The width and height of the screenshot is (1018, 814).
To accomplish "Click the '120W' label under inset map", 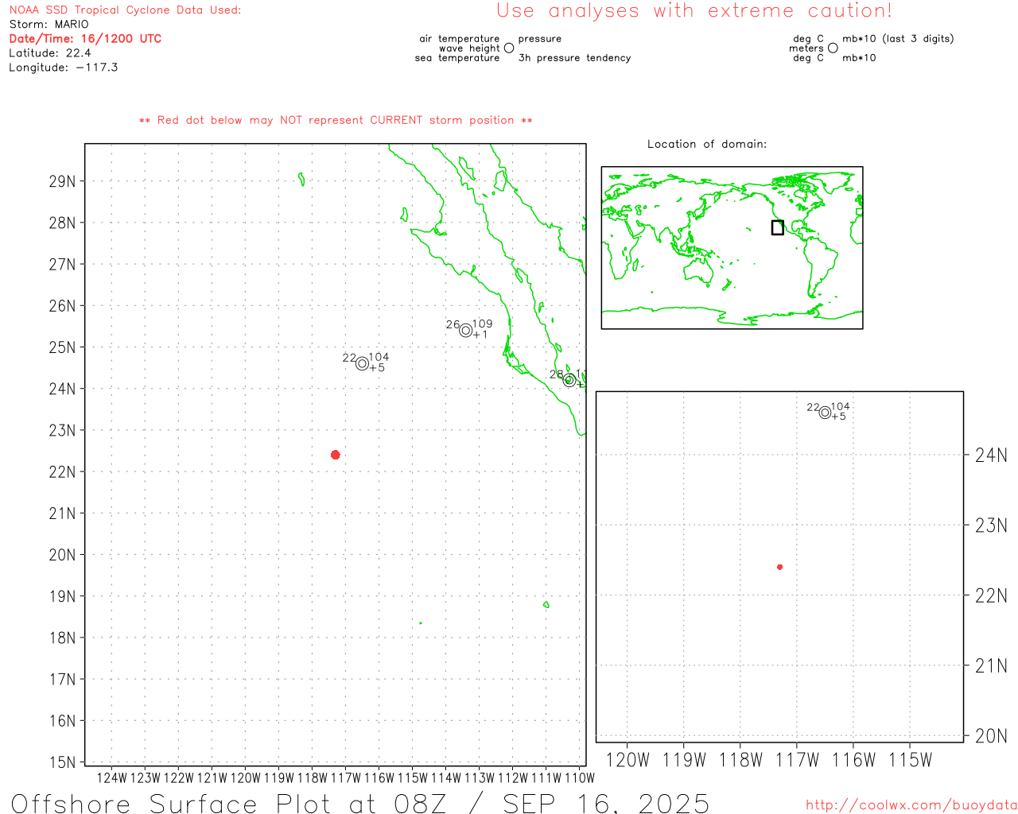I will coord(628,760).
